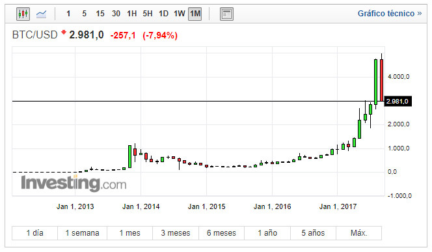Click the Jan 1, 2016 axis label
Viewport: 432px width, 252px height.
click(x=272, y=206)
